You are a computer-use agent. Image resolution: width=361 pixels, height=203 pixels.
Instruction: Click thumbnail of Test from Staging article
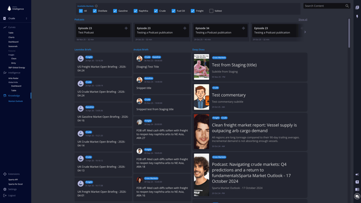[202, 67]
